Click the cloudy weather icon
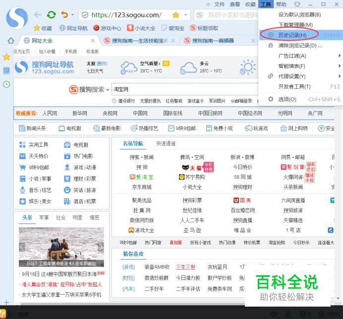Image resolution: width=343 pixels, height=319 pixels. coord(188,68)
